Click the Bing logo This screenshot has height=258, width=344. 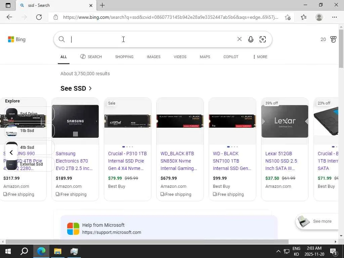17,40
